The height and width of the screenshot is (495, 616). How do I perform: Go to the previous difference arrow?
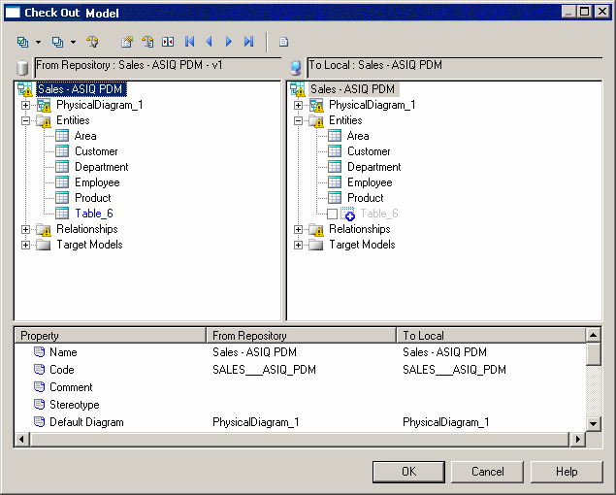(209, 42)
